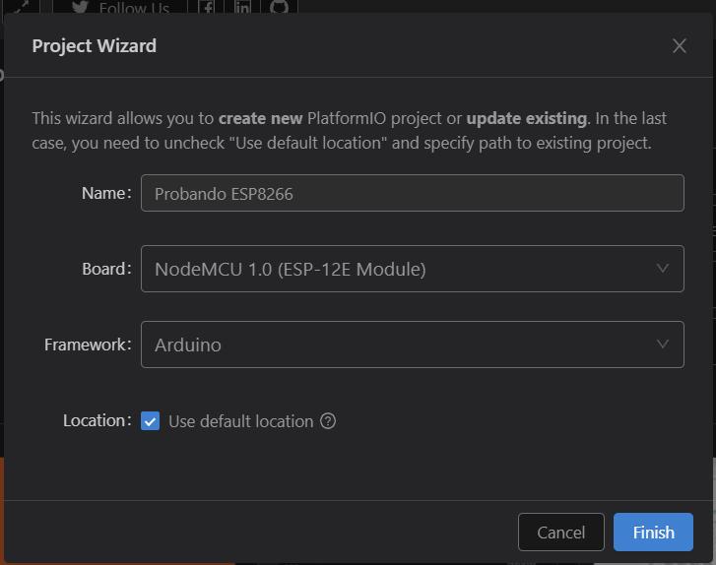Uncheck Use default location checkbox

[151, 420]
